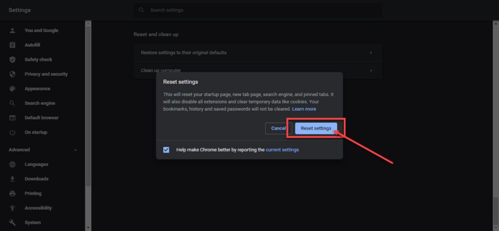Open Default browser section
This screenshot has height=231, width=499.
point(42,118)
